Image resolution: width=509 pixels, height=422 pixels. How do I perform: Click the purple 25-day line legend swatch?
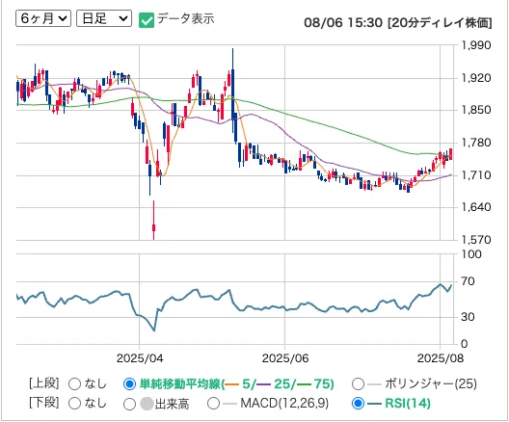pyautogui.click(x=263, y=384)
